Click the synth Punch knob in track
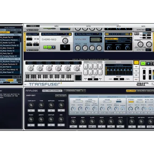This screenshot has width=154, height=154. [92, 48]
